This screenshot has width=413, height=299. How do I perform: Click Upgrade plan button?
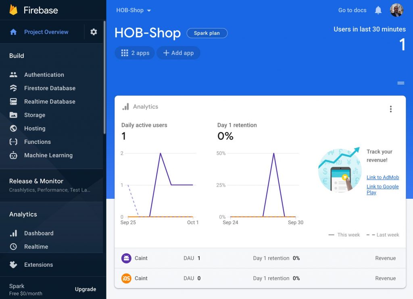(x=86, y=289)
